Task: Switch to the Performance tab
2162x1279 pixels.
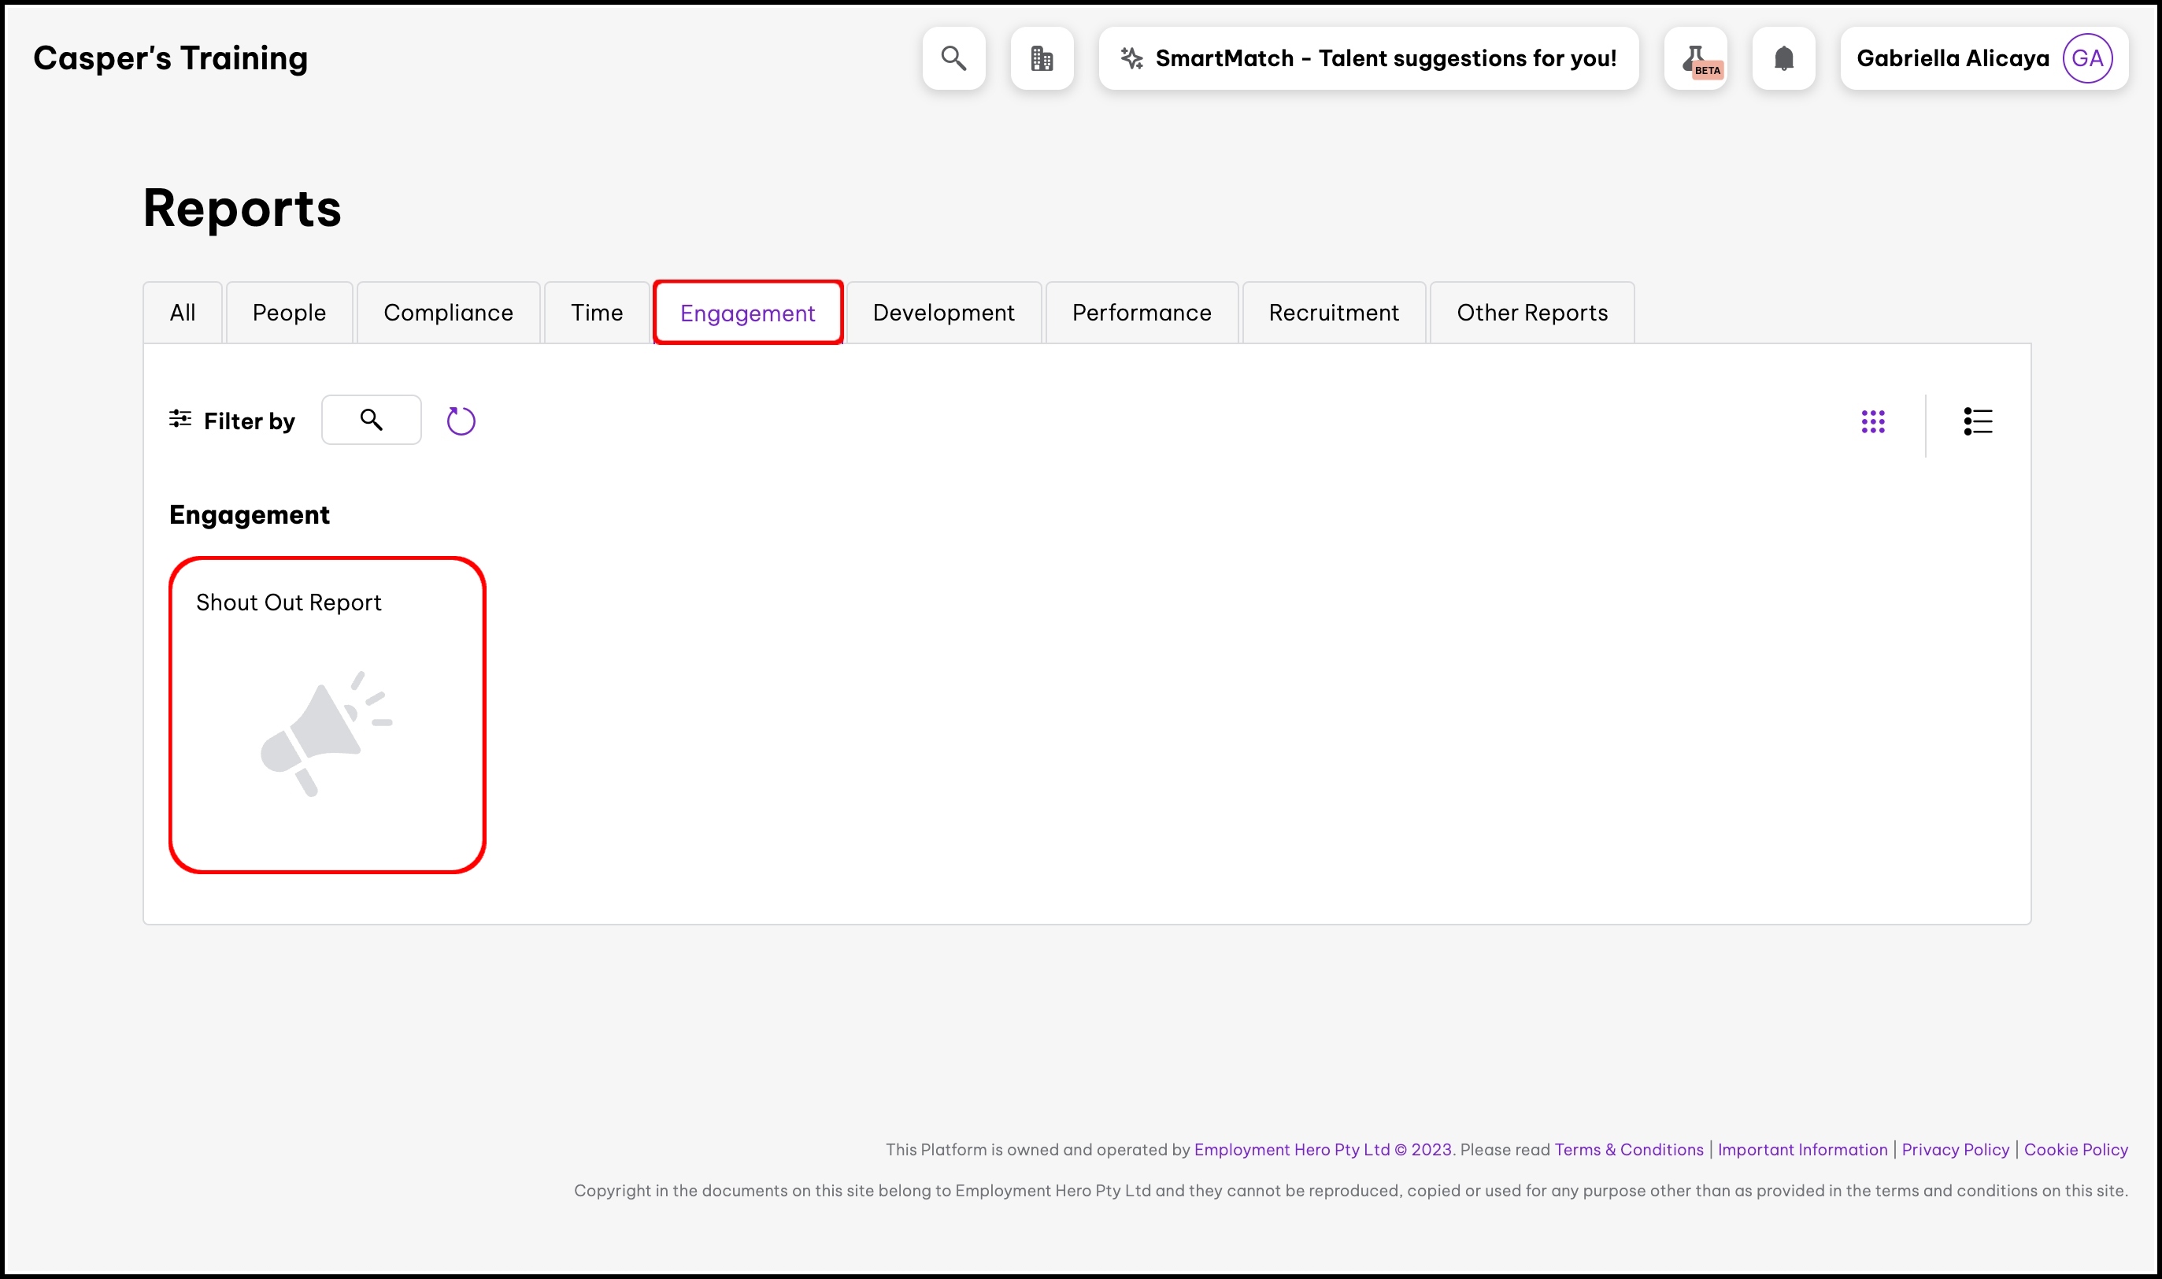Action: [x=1142, y=313]
